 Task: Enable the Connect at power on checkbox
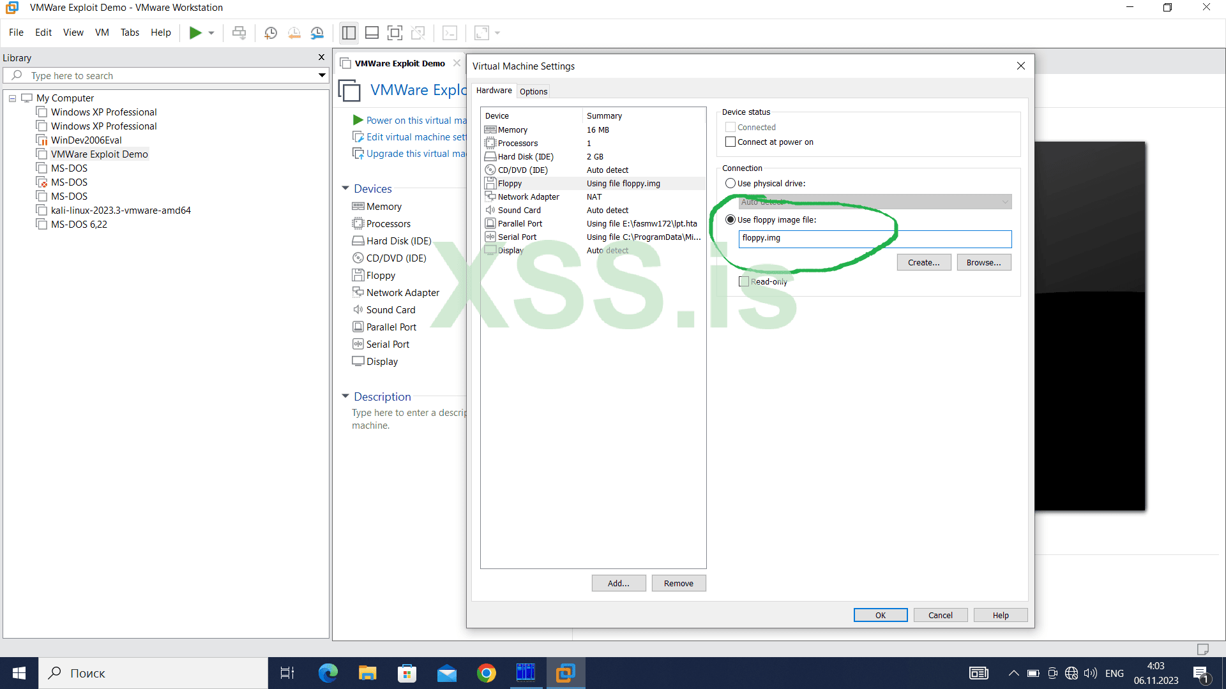tap(730, 141)
